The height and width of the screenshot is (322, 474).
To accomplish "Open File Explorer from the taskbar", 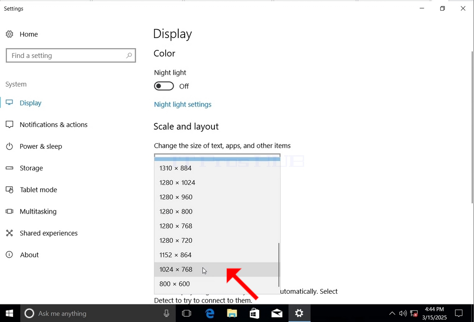I will click(x=232, y=313).
